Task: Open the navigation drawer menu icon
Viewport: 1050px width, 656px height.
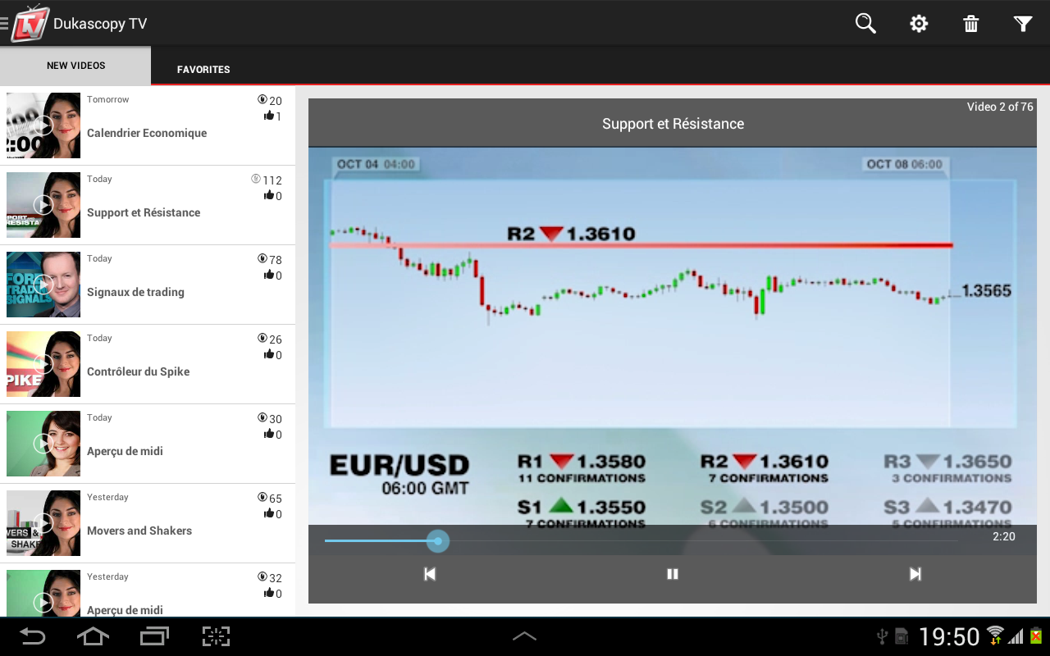Action: [4, 23]
